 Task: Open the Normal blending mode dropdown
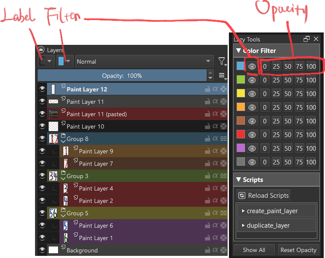tap(144, 62)
